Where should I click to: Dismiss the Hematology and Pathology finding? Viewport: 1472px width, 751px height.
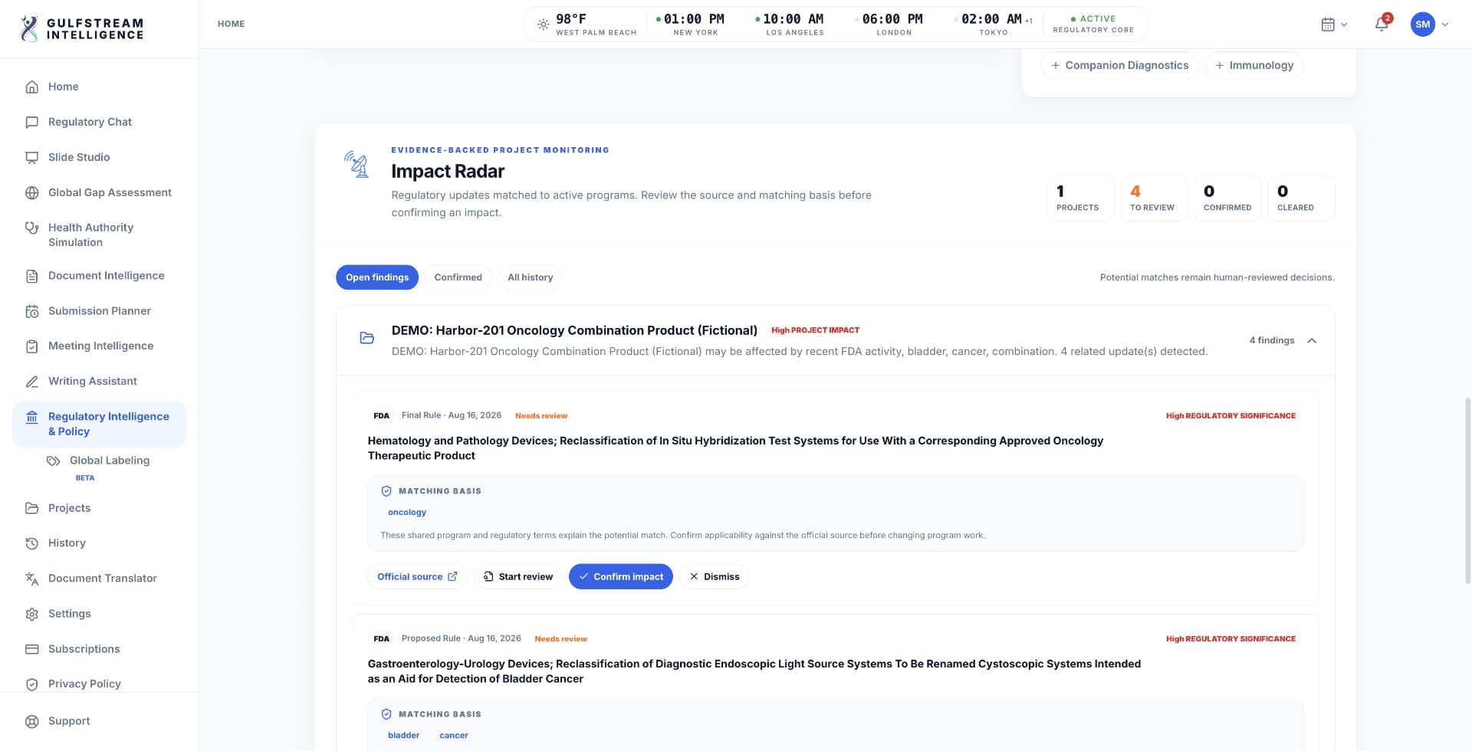[x=714, y=576]
